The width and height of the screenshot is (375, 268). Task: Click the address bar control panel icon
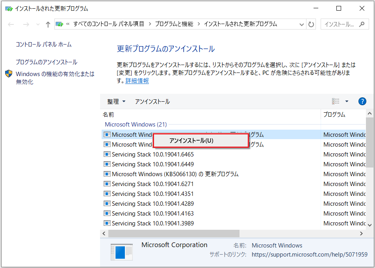pos(59,24)
